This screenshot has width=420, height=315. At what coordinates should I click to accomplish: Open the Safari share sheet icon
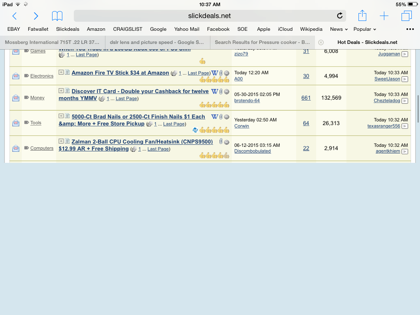click(x=362, y=16)
